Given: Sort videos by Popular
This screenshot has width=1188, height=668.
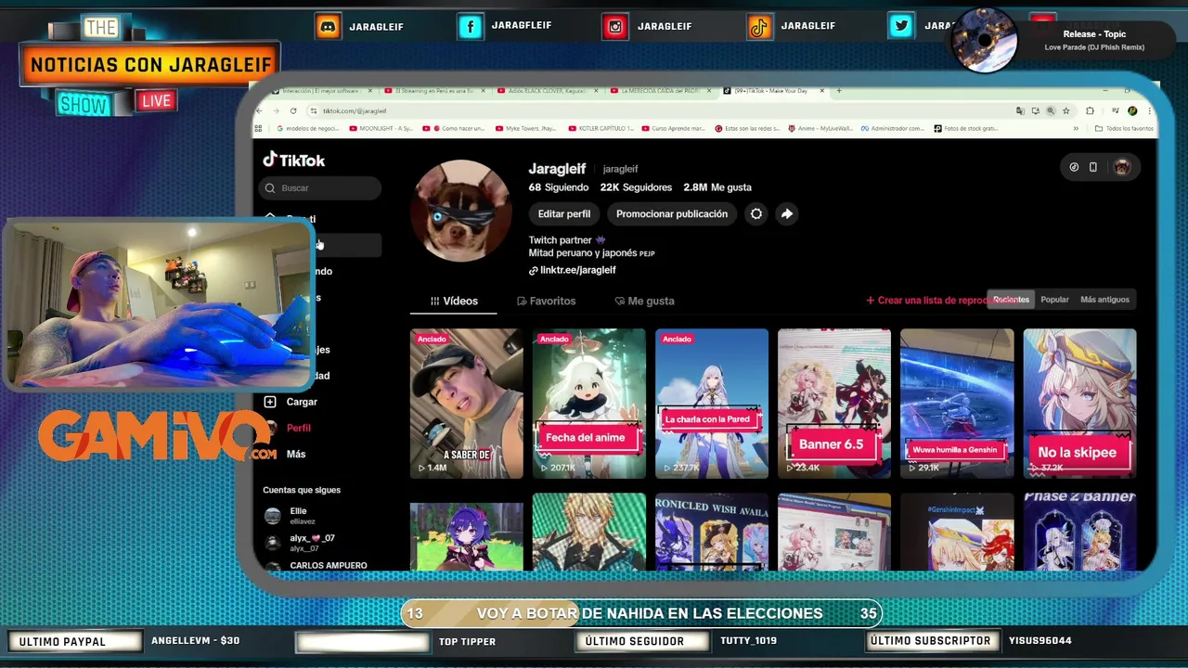Looking at the screenshot, I should coord(1054,300).
